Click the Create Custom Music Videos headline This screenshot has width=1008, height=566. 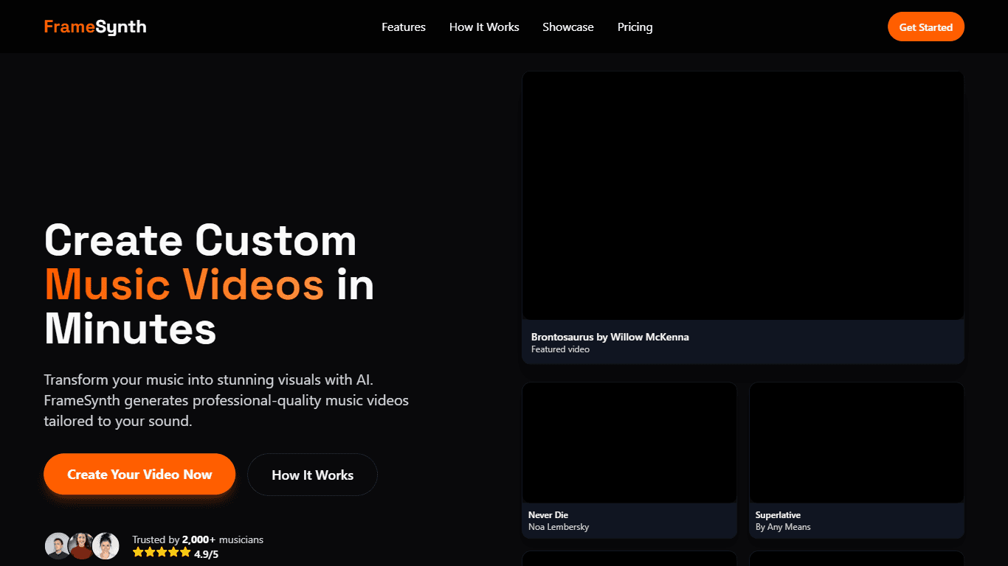(x=210, y=284)
